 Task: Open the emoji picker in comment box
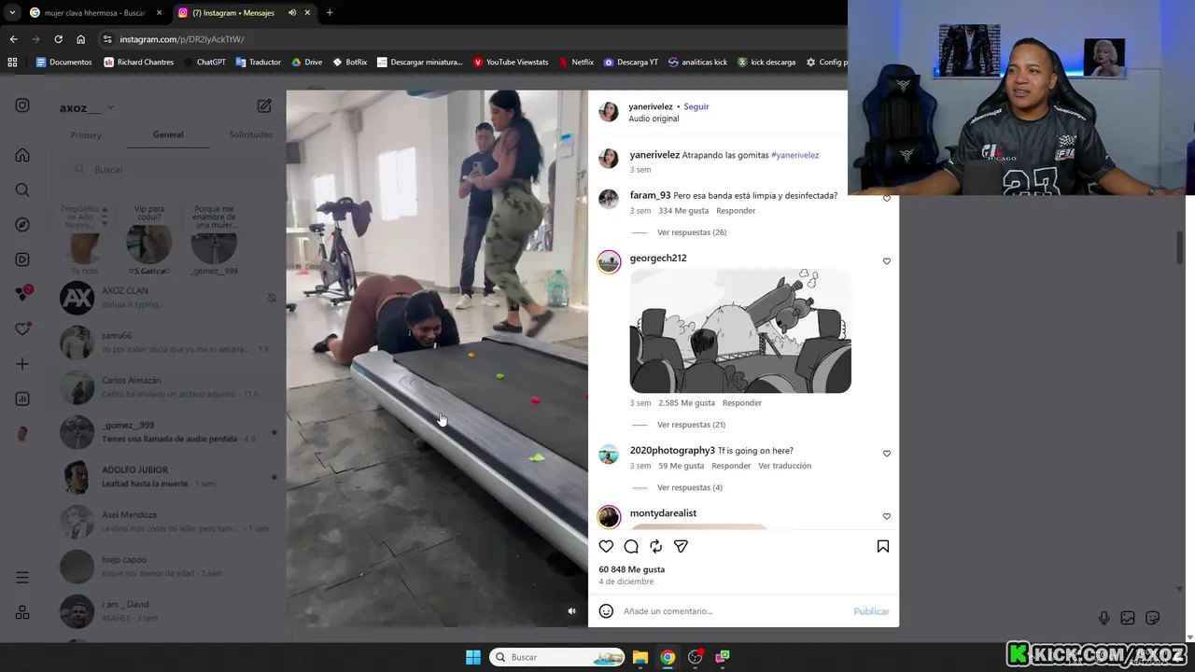point(606,610)
